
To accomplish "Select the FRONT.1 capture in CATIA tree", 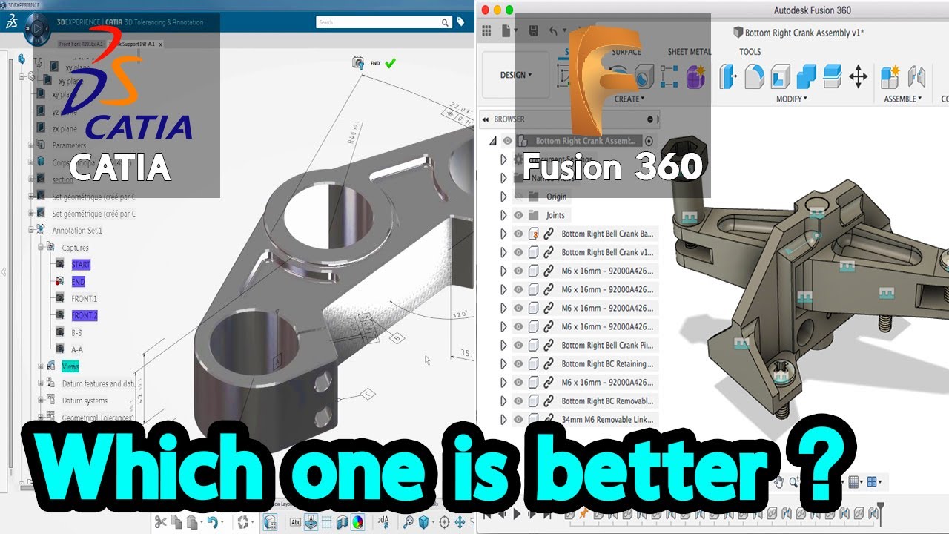I will (84, 298).
